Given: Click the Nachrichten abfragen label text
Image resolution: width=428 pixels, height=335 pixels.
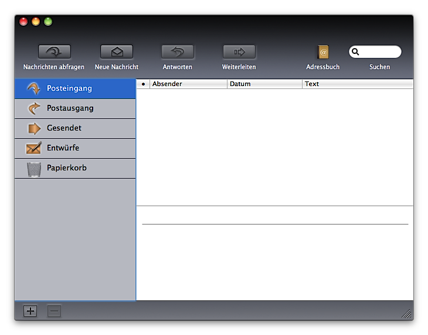Looking at the screenshot, I should pyautogui.click(x=54, y=67).
